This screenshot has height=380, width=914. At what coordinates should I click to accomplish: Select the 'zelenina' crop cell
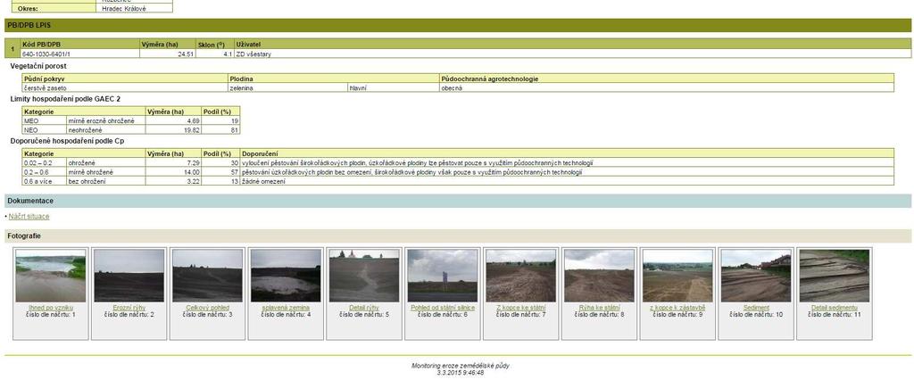pos(287,88)
